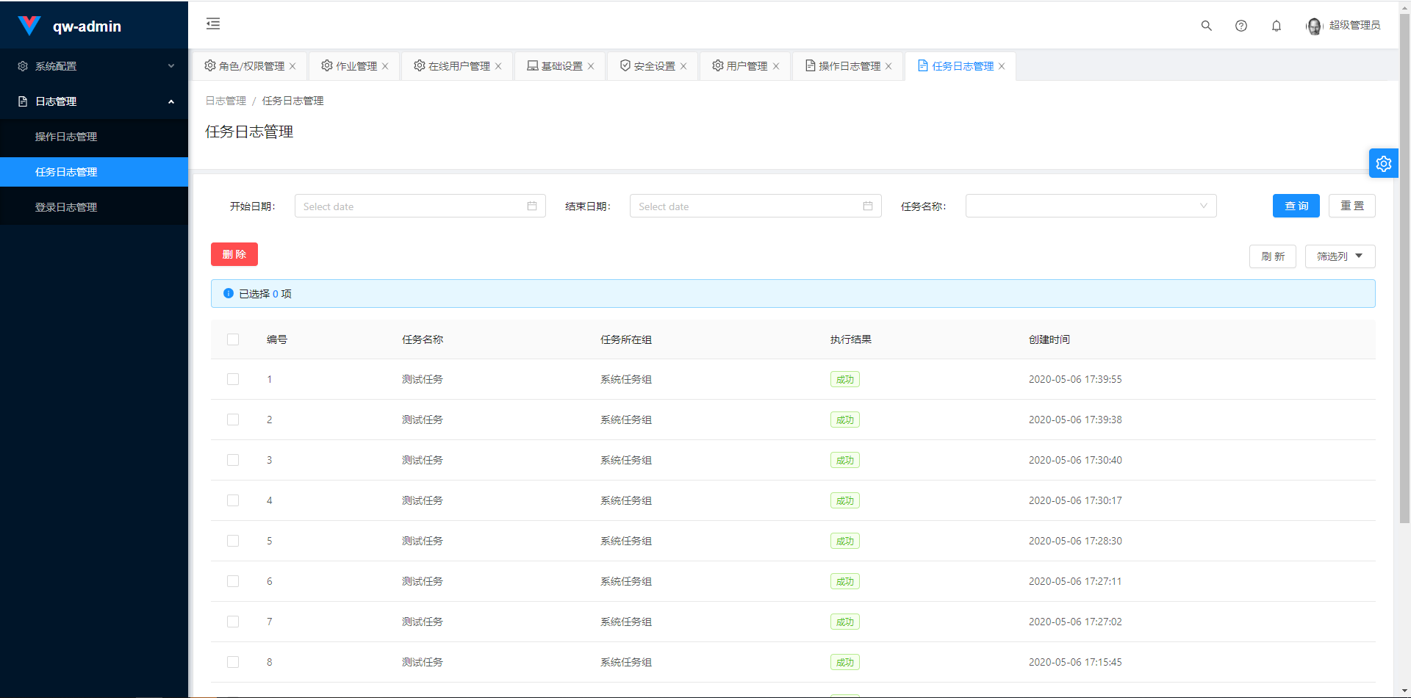Image resolution: width=1411 pixels, height=698 pixels.
Task: Open the 任务名称 dropdown
Action: point(1091,206)
